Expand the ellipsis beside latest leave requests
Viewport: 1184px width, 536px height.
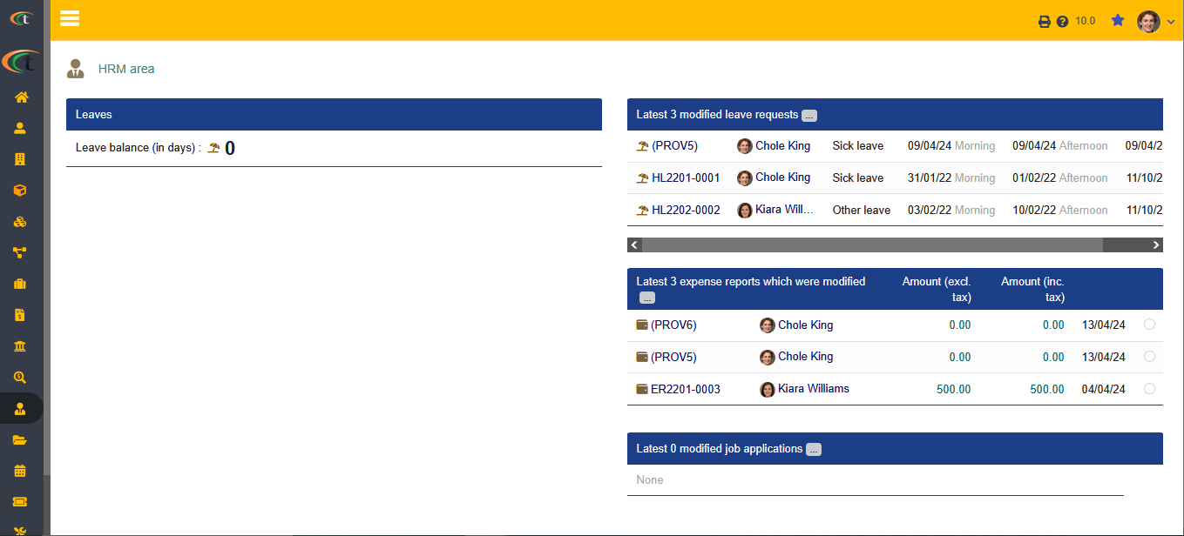point(809,115)
